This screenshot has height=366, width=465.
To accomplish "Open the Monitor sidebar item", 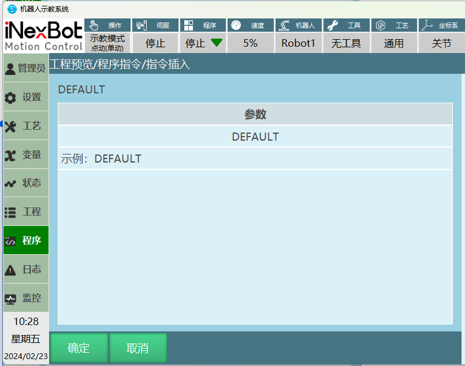I will pos(26,299).
